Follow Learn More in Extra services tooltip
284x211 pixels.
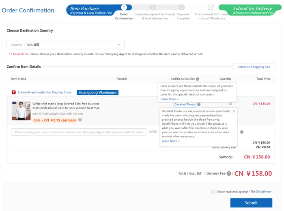[x=169, y=99]
